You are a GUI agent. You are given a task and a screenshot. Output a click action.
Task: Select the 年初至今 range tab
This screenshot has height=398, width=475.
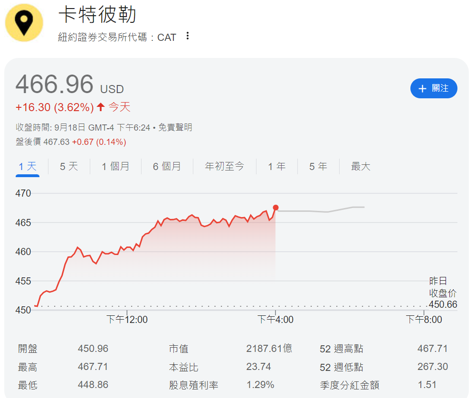(x=225, y=166)
